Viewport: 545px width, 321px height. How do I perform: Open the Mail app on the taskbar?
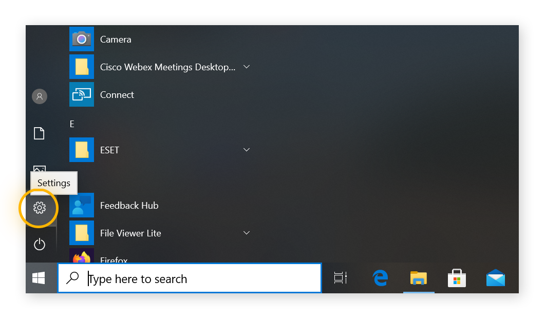(x=495, y=278)
